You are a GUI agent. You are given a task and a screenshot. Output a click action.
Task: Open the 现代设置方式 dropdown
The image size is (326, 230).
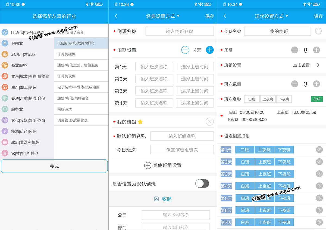point(271,16)
